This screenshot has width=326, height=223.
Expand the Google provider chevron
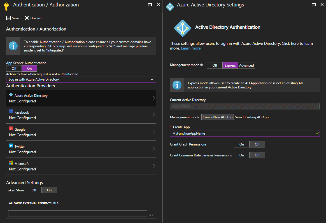point(154,132)
